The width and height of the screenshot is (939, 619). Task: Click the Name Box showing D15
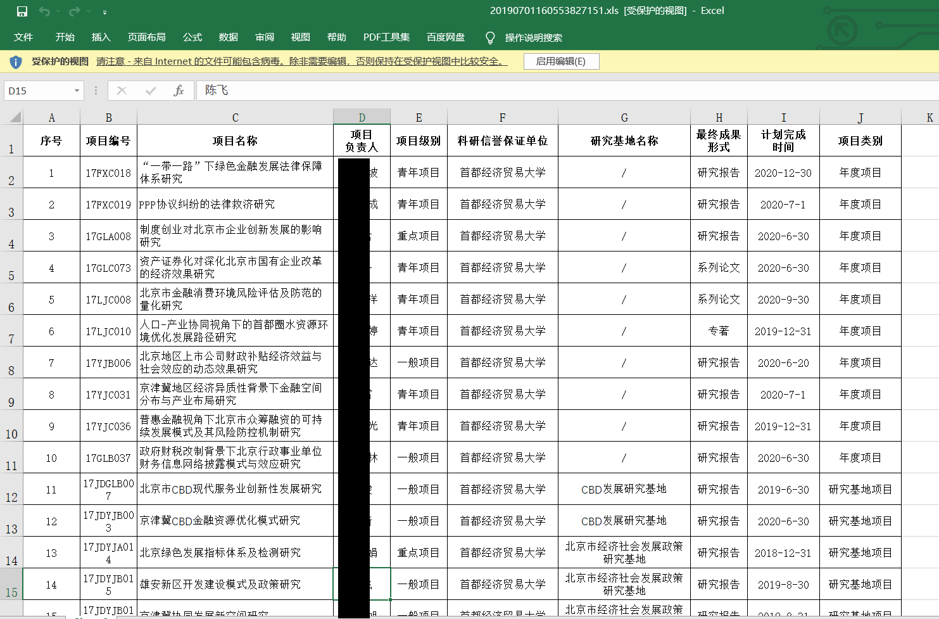coord(38,91)
